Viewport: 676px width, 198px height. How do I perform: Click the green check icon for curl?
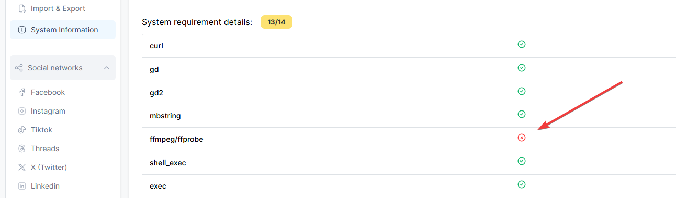pyautogui.click(x=521, y=44)
